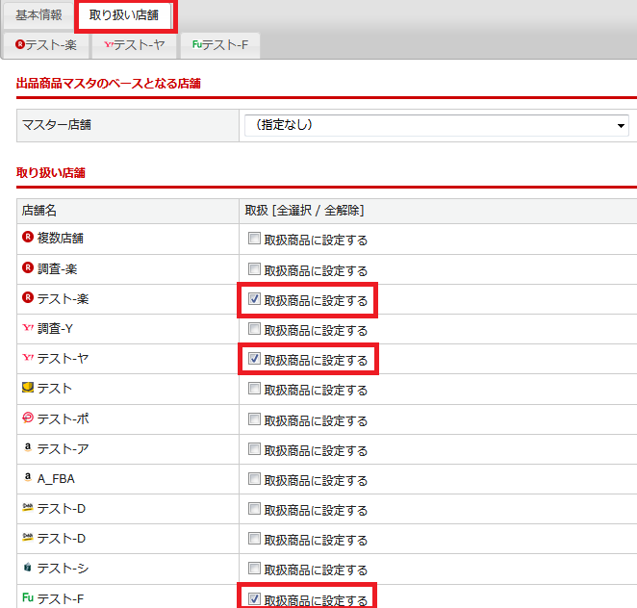The width and height of the screenshot is (637, 608).
Task: Switch to the テスト-楽 sub-tab
Action: (x=46, y=45)
